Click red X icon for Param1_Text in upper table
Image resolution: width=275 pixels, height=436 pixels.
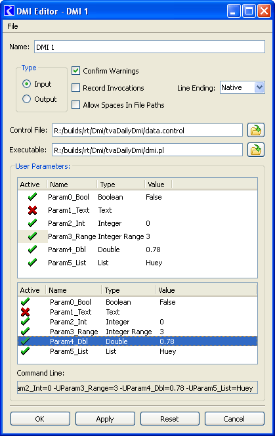[33, 210]
